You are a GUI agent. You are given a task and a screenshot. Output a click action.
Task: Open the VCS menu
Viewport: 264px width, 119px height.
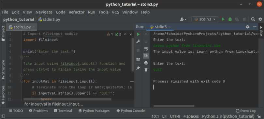click(115, 12)
